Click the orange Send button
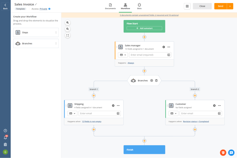 pyautogui.click(x=220, y=6)
